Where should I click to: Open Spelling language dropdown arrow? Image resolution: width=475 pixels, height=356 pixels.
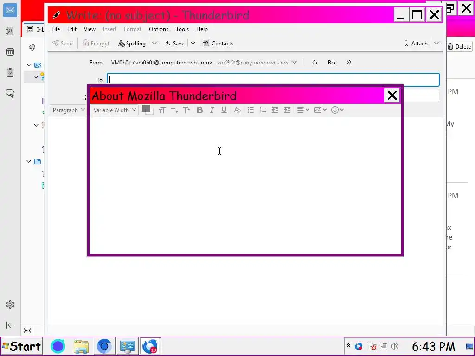click(x=154, y=43)
